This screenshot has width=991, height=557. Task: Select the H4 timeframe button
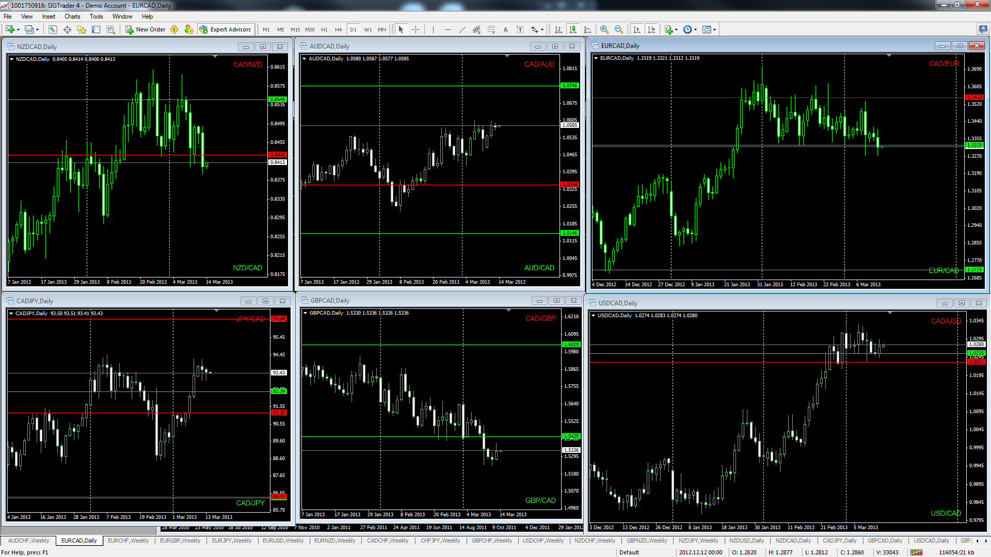tap(338, 29)
